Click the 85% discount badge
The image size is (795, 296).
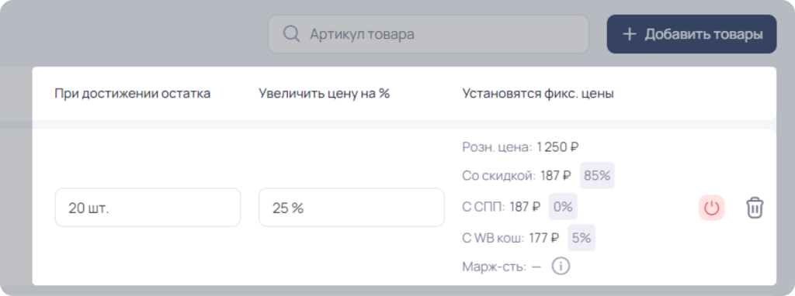click(x=597, y=176)
